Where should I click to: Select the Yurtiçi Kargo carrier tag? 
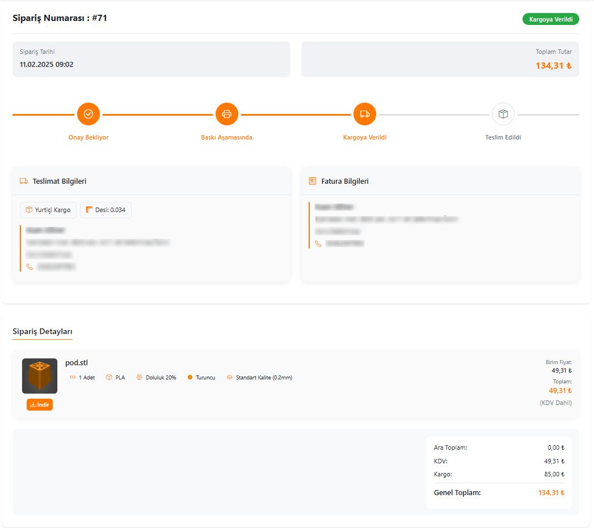pos(48,210)
